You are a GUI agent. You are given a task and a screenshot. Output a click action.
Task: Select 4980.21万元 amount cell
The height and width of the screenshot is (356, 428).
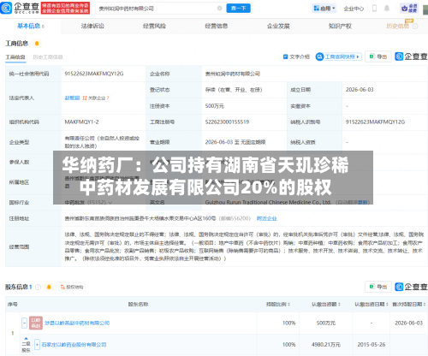[x=326, y=345]
